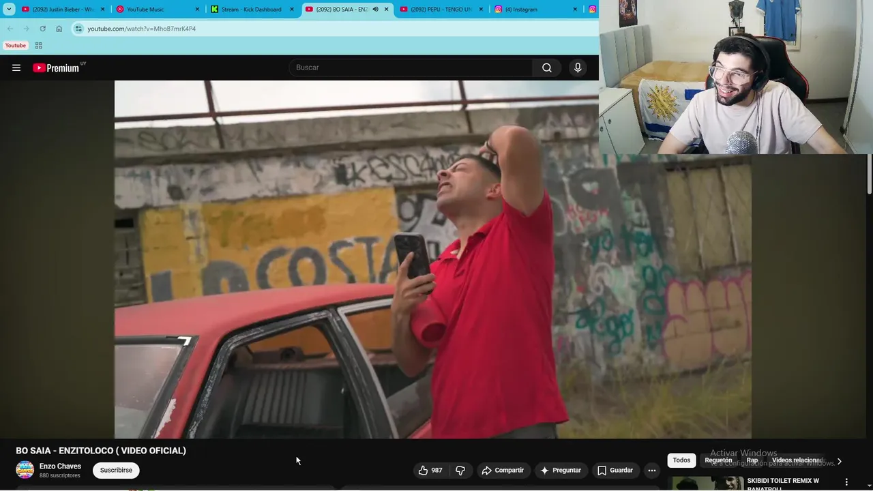Close the Kick Dashboard tab

pyautogui.click(x=292, y=10)
